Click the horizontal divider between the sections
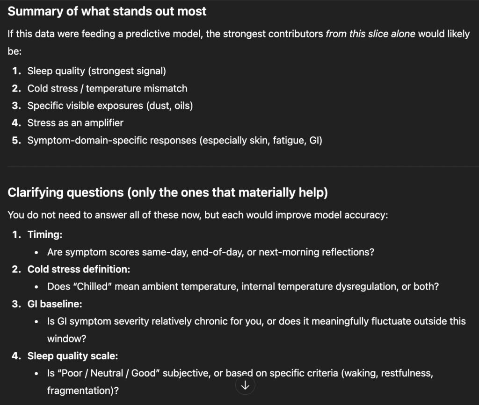 (239, 166)
